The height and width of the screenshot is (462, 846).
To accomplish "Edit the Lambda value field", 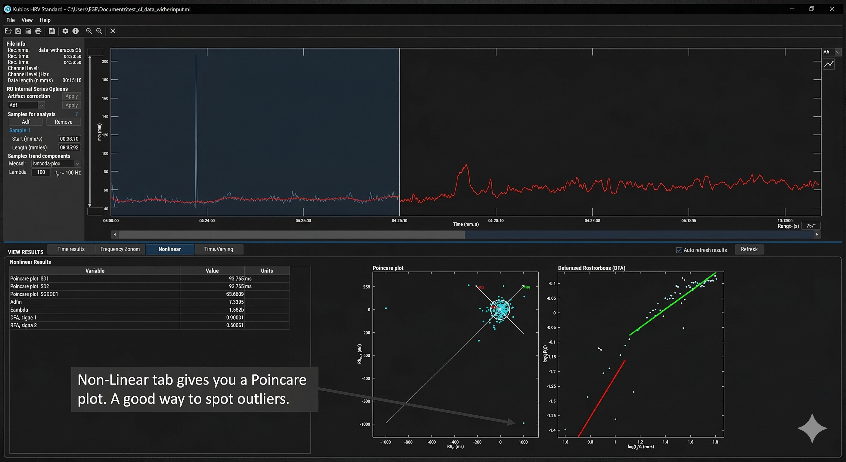I will click(41, 172).
